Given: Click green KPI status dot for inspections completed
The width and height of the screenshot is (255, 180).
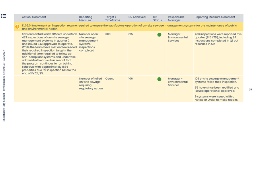Looking at the screenshot, I should [x=159, y=35].
